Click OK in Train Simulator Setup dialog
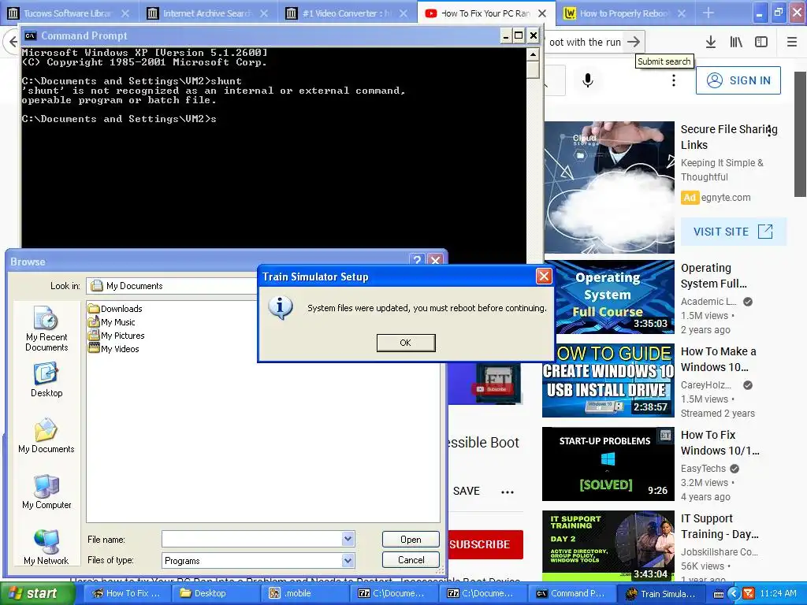The image size is (807, 605). (x=406, y=343)
